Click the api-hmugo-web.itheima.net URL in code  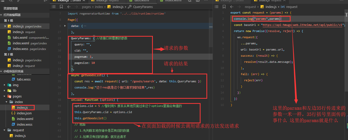(303, 25)
